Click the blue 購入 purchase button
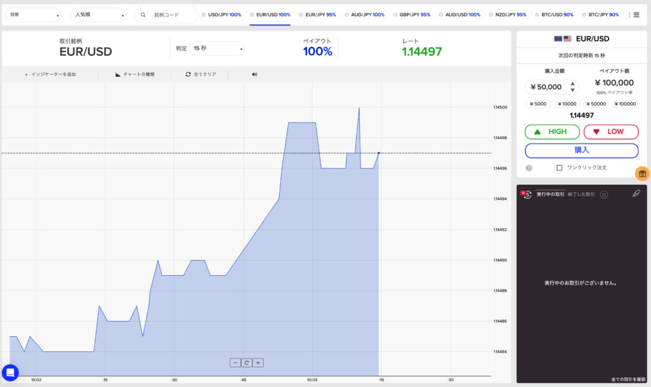The width and height of the screenshot is (651, 387). [x=581, y=151]
